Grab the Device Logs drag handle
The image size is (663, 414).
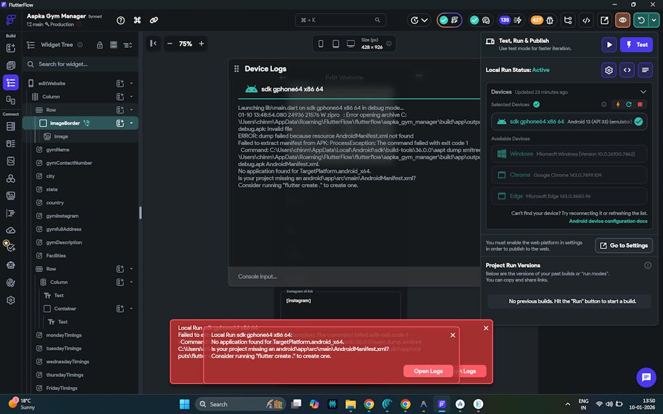(x=237, y=69)
